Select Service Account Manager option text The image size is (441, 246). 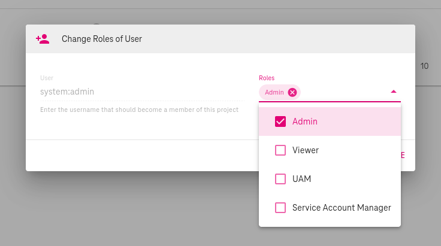coord(342,208)
